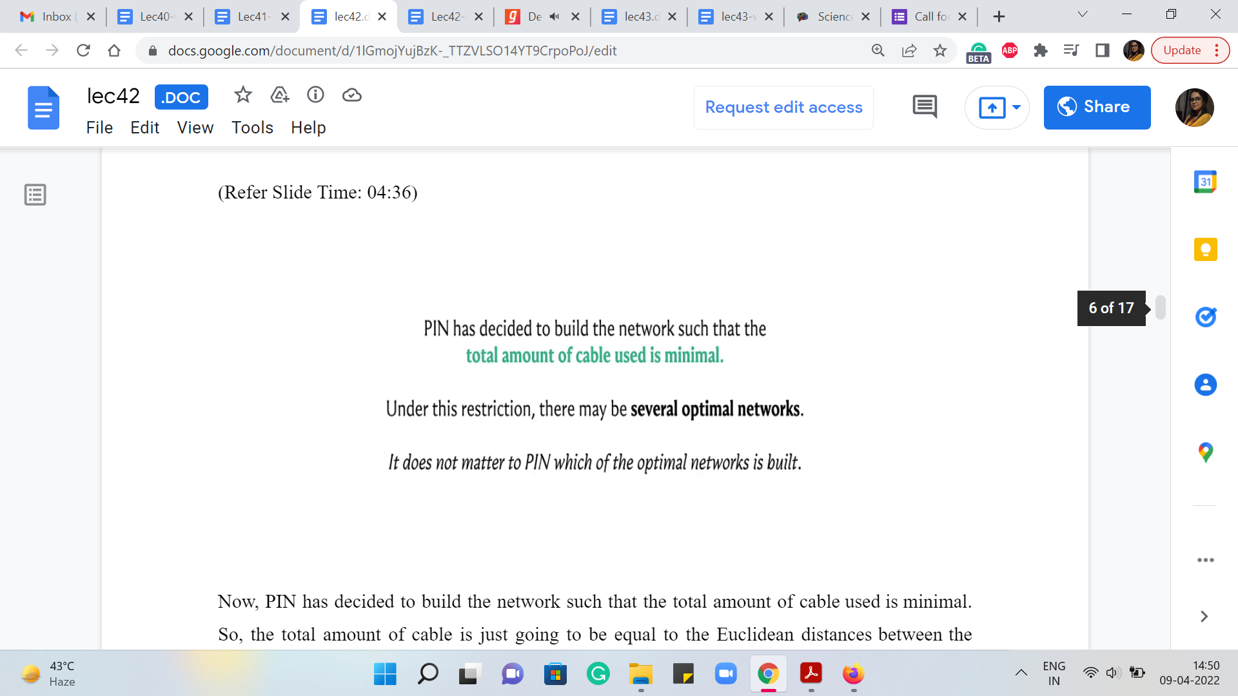Viewport: 1238px width, 696px height.
Task: Open Google Tasks in side panel
Action: [1205, 317]
